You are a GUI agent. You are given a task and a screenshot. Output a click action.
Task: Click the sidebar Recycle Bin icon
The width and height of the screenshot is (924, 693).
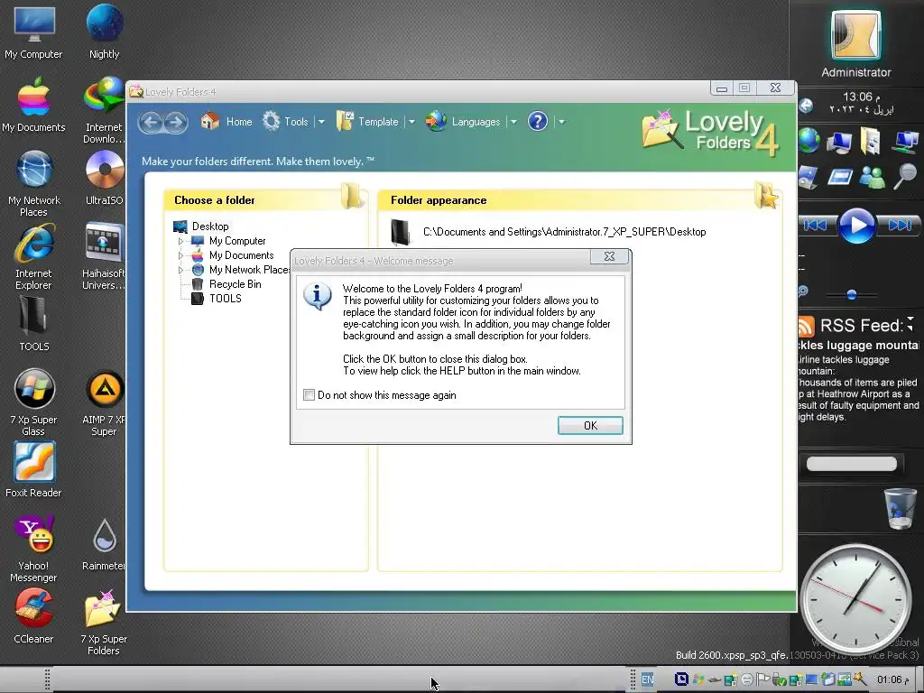pos(900,507)
